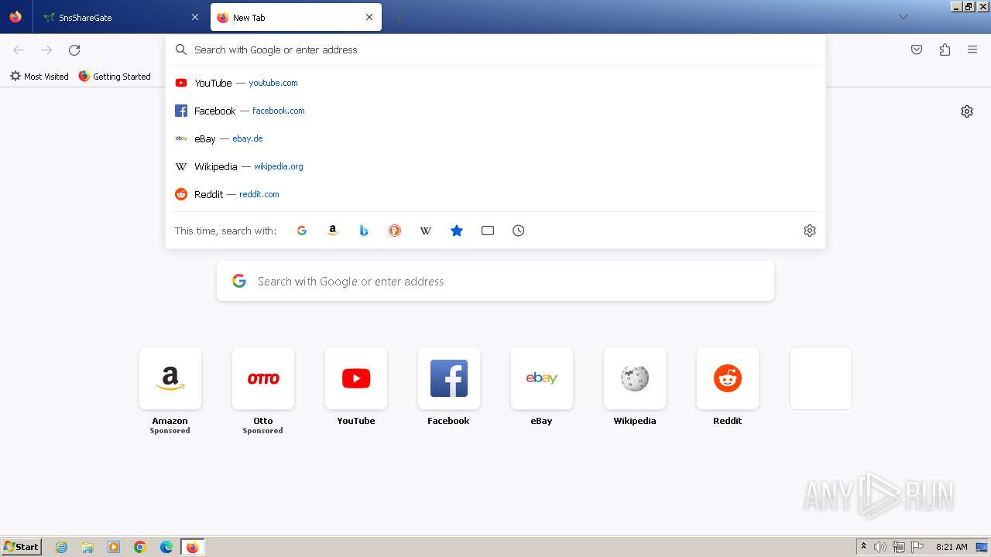This screenshot has width=991, height=557.
Task: Search this time with Wikipedia
Action: pyautogui.click(x=426, y=231)
